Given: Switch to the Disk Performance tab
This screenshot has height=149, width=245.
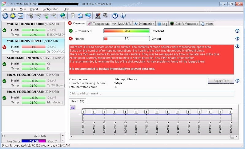Looking at the screenshot, I should (184, 24).
